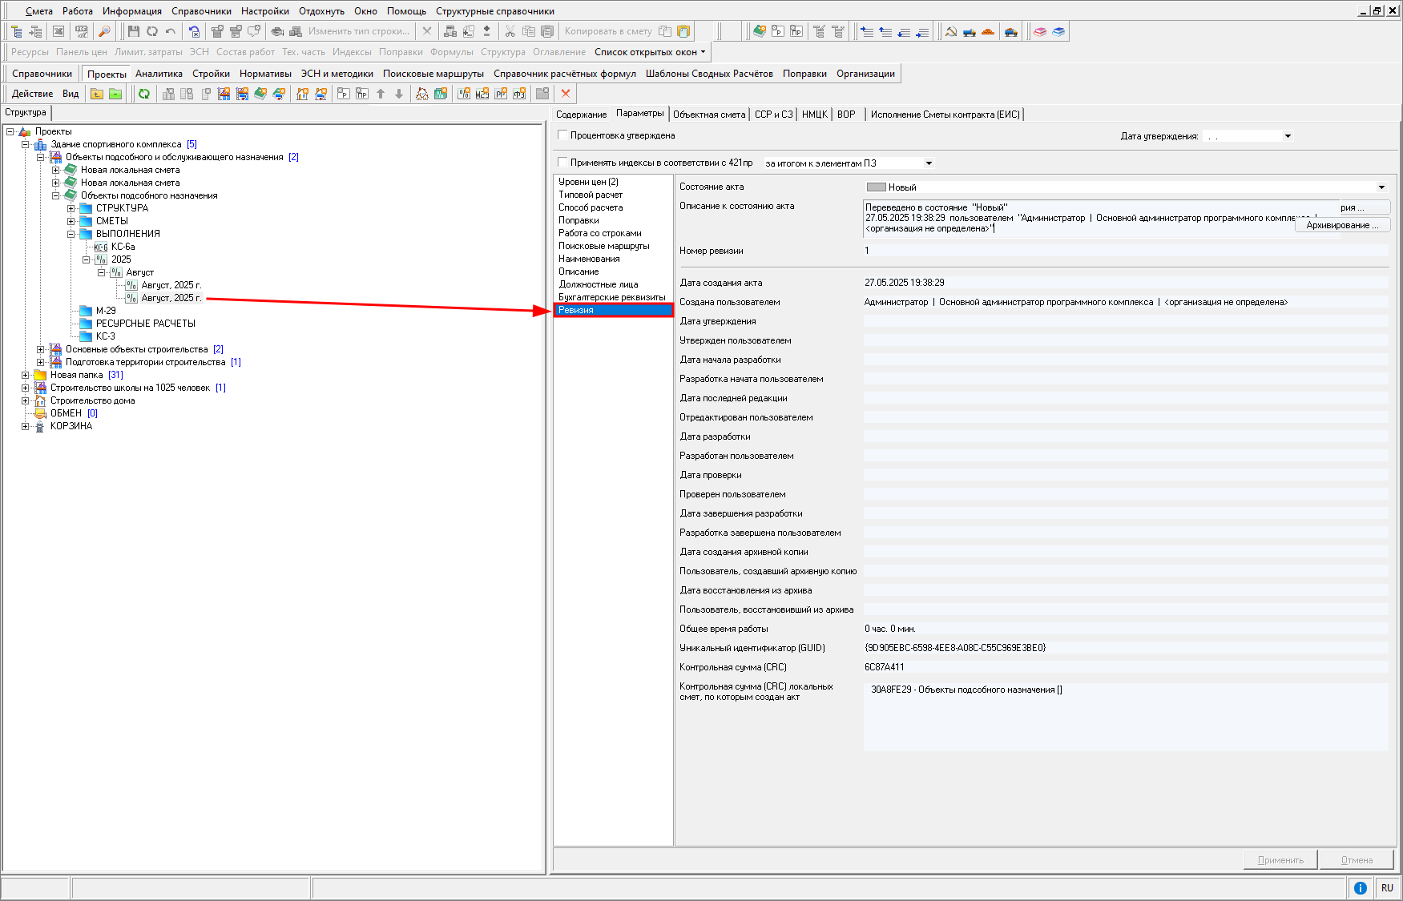Screen dimensions: 1403x901
Task: Click the hammer and sickle labor icon
Action: coord(951,31)
